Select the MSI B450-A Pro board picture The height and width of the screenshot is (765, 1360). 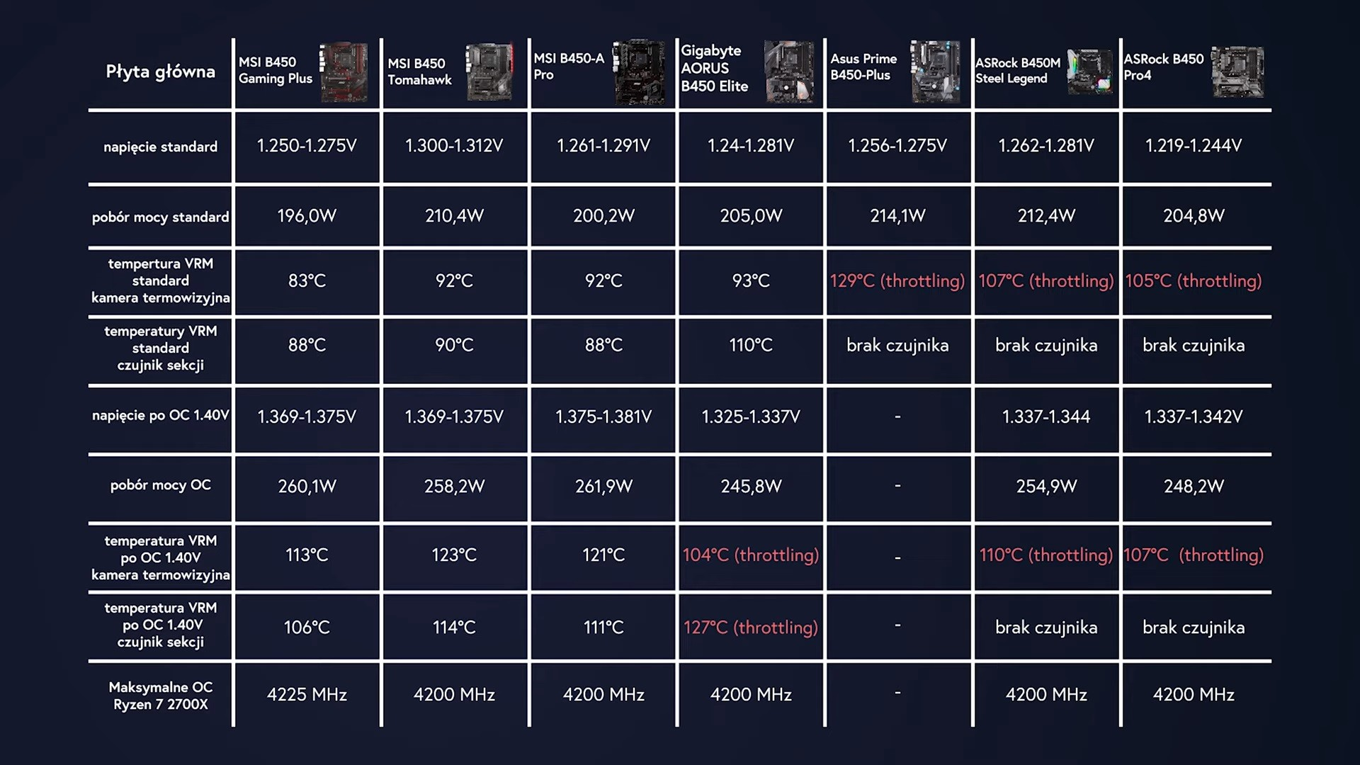click(x=638, y=72)
